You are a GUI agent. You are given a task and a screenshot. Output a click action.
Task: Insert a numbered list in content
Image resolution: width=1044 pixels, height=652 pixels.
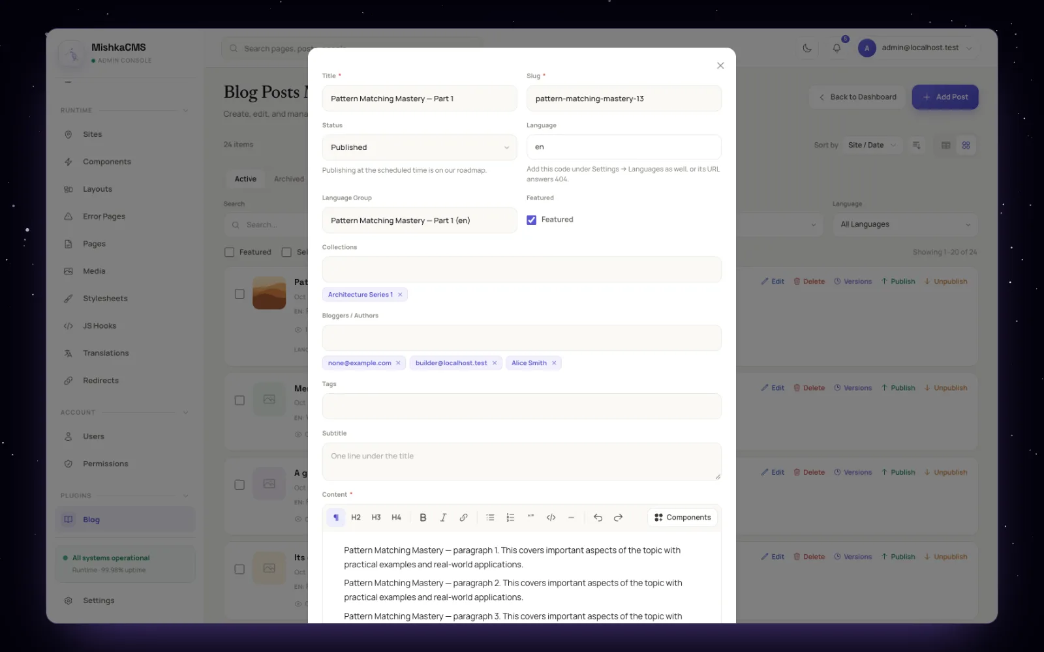click(x=510, y=518)
